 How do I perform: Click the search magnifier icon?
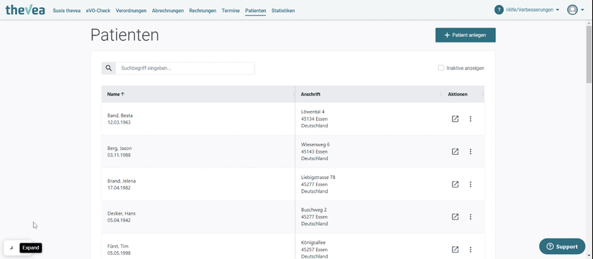109,68
